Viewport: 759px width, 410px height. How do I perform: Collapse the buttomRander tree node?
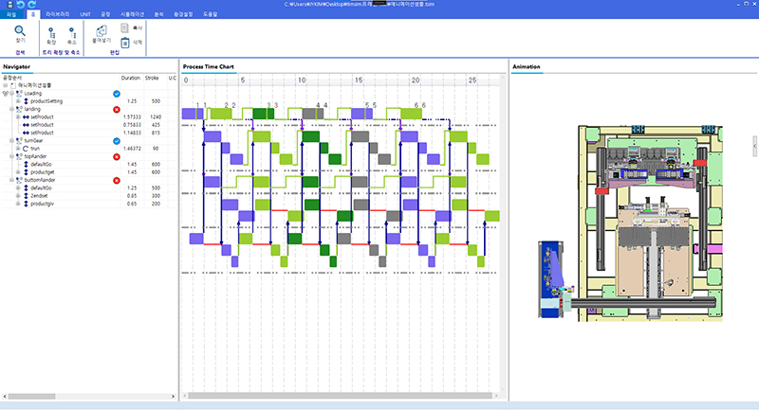pyautogui.click(x=10, y=180)
